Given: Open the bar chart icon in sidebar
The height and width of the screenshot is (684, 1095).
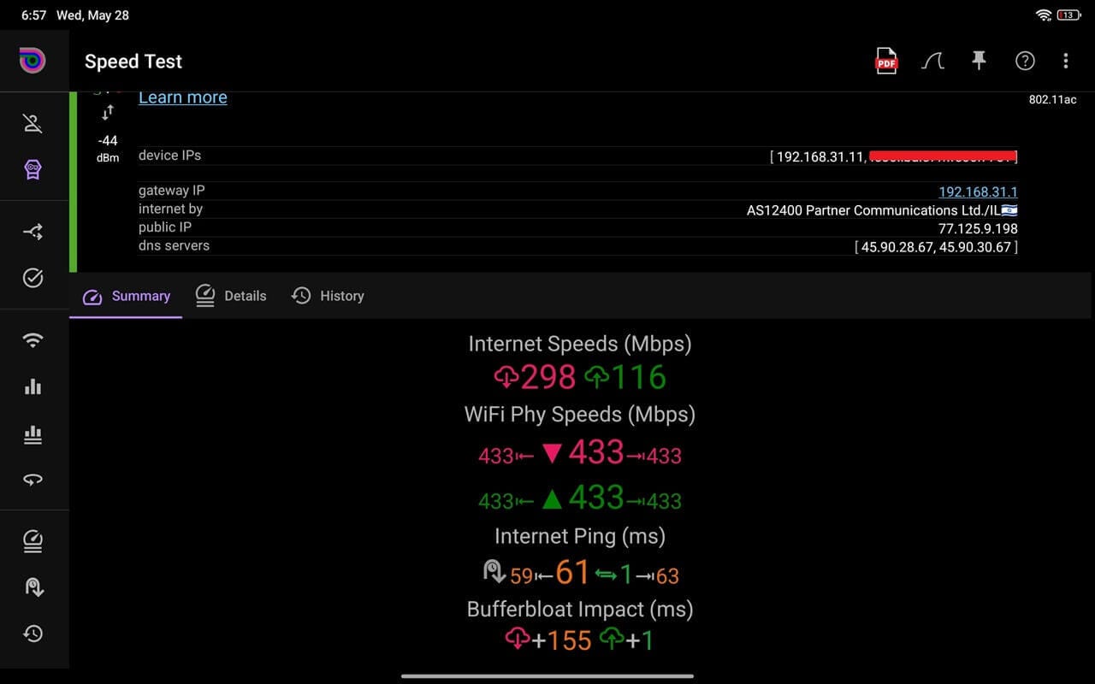Looking at the screenshot, I should coord(33,386).
